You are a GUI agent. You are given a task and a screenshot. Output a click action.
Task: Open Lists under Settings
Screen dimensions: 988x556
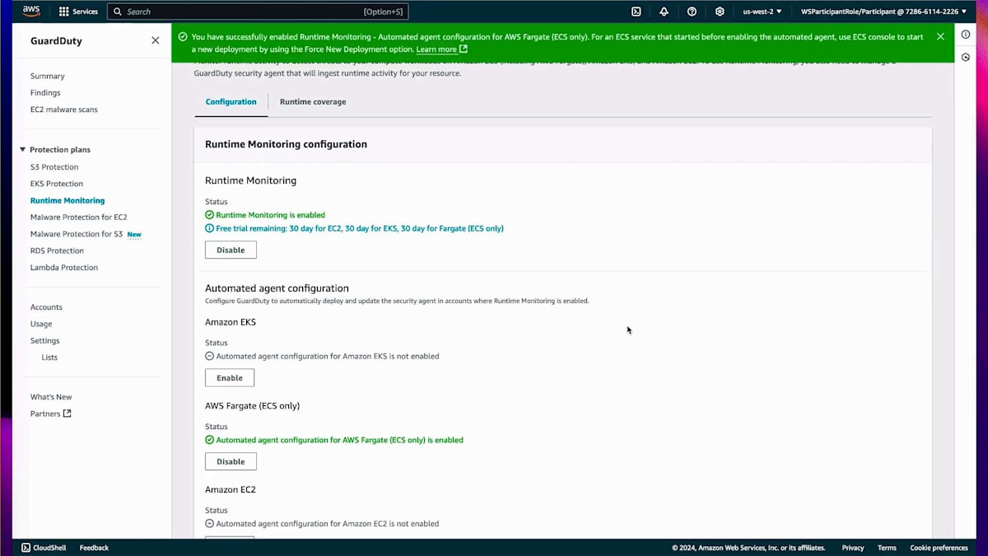[x=49, y=357]
